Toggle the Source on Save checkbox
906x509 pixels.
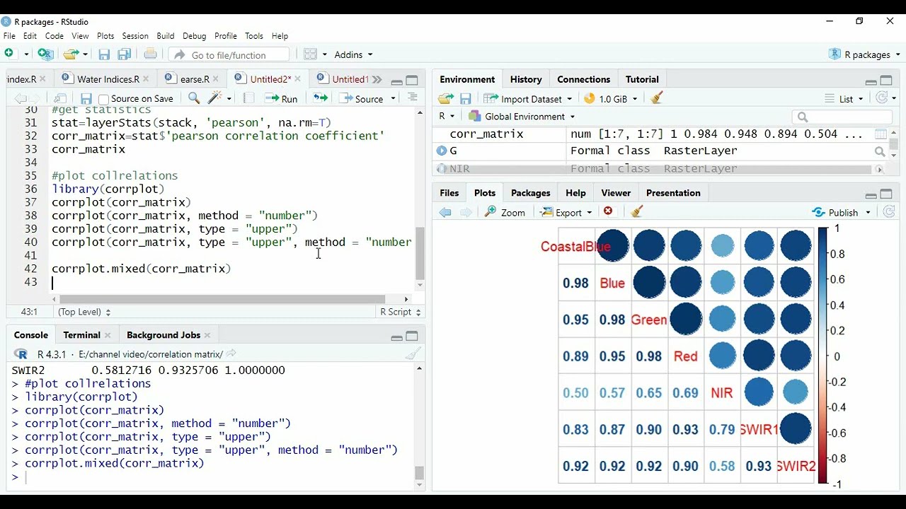point(103,99)
